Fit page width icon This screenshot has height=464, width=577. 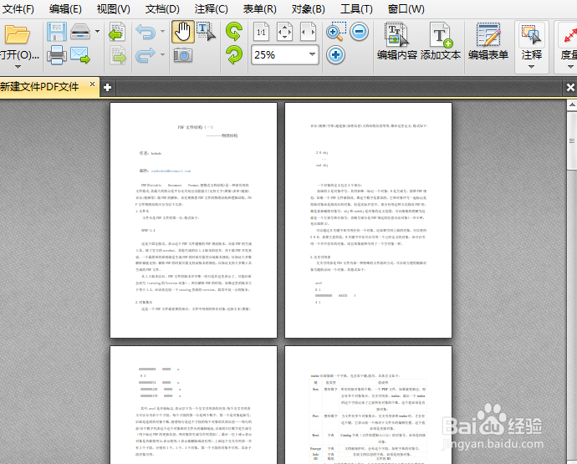tap(308, 32)
